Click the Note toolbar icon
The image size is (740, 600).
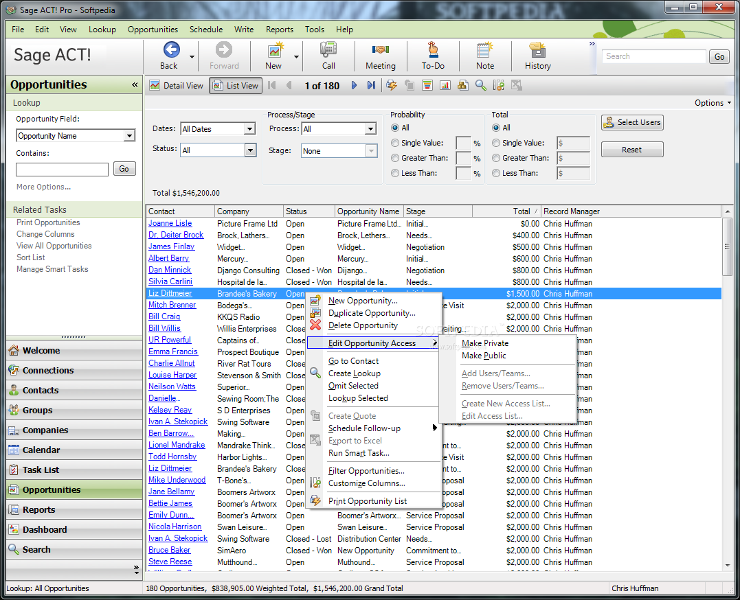point(484,50)
